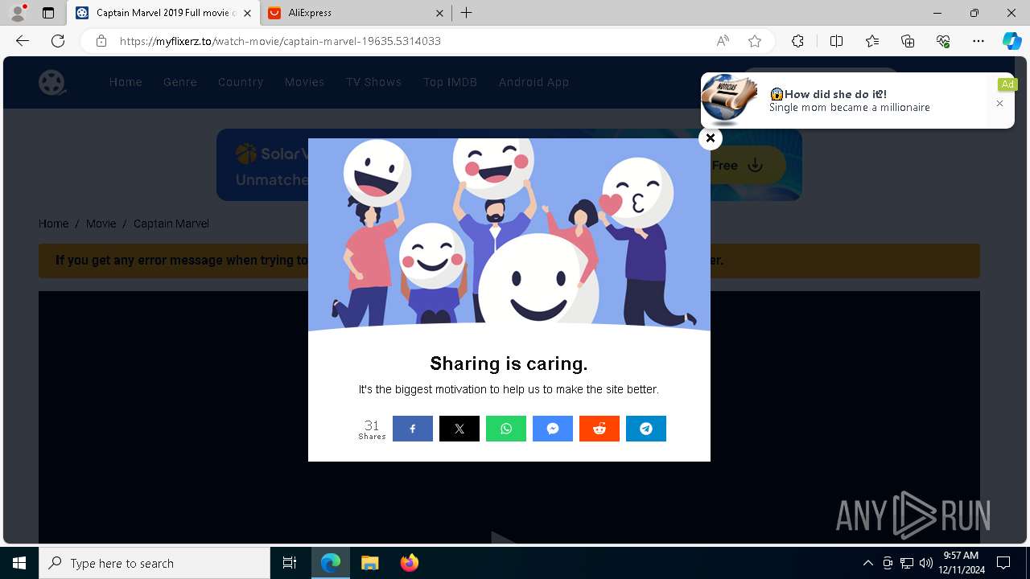Toggle Read aloud in address bar
Viewport: 1030px width, 579px height.
[x=723, y=41]
